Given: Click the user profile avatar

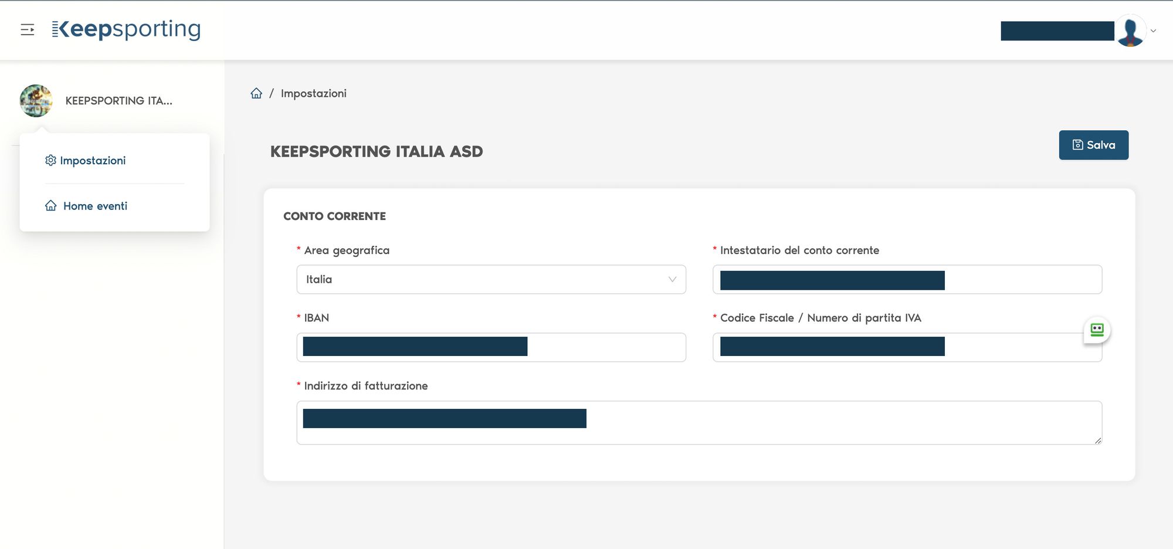Looking at the screenshot, I should (1130, 30).
